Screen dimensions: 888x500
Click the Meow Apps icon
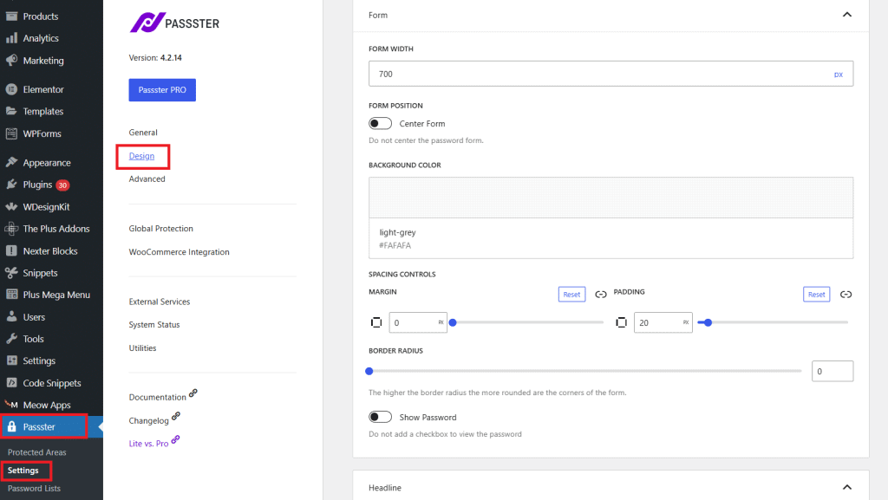point(11,405)
